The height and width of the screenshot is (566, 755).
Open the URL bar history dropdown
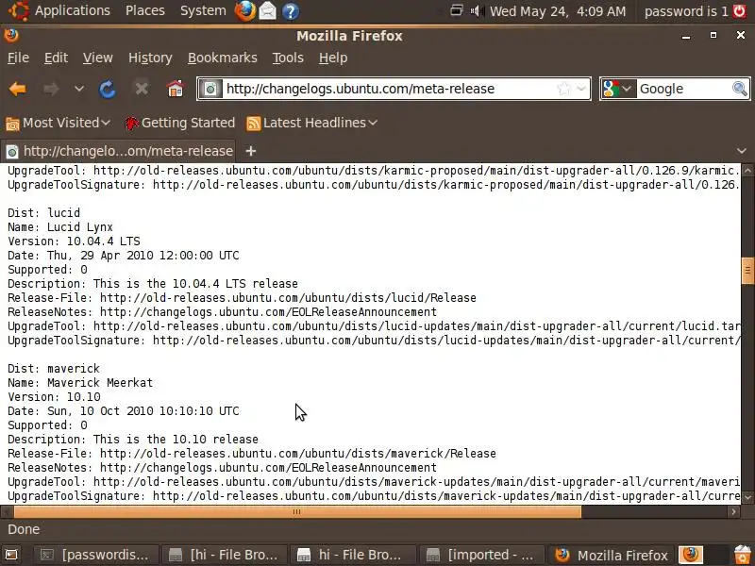(581, 89)
